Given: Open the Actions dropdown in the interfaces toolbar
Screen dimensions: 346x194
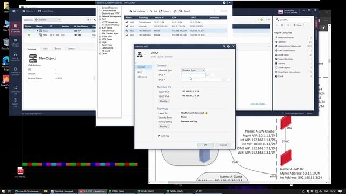Looking at the screenshot, I should click(x=165, y=11).
